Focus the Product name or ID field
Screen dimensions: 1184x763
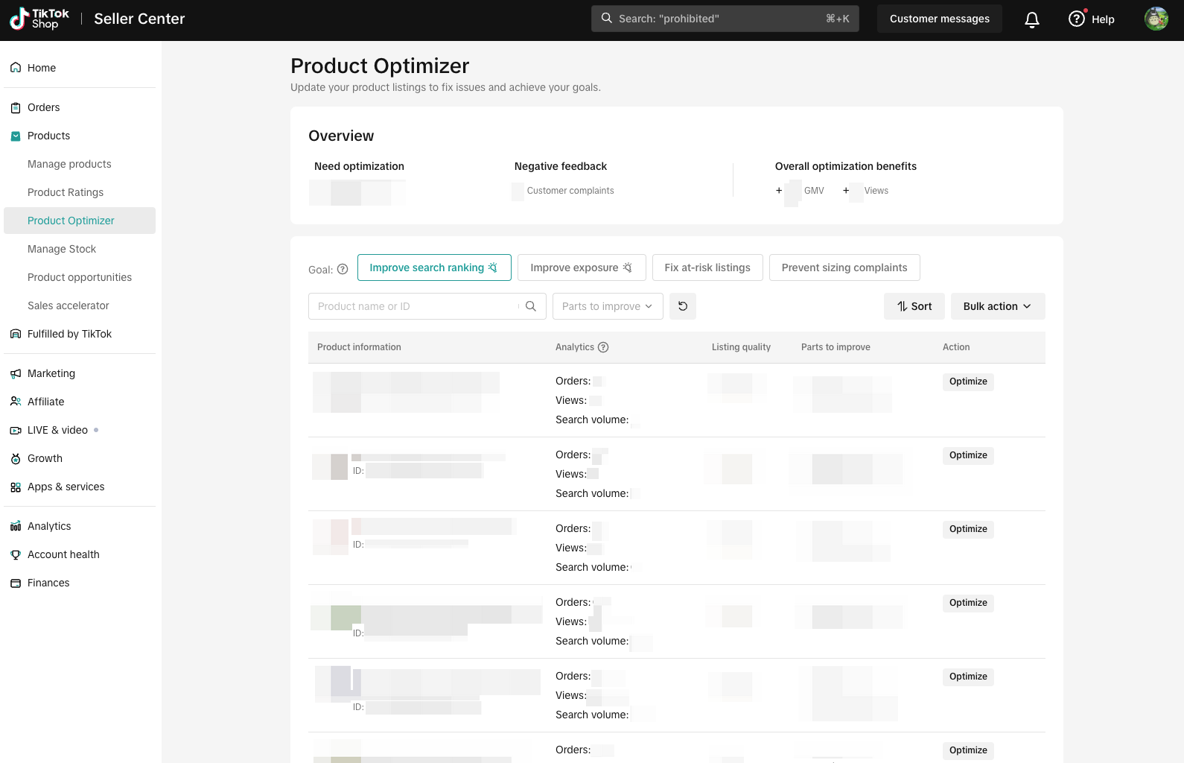tap(413, 306)
